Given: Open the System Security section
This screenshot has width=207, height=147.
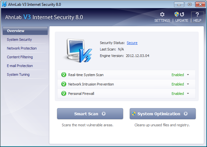Looking at the screenshot, I should pos(19,40).
